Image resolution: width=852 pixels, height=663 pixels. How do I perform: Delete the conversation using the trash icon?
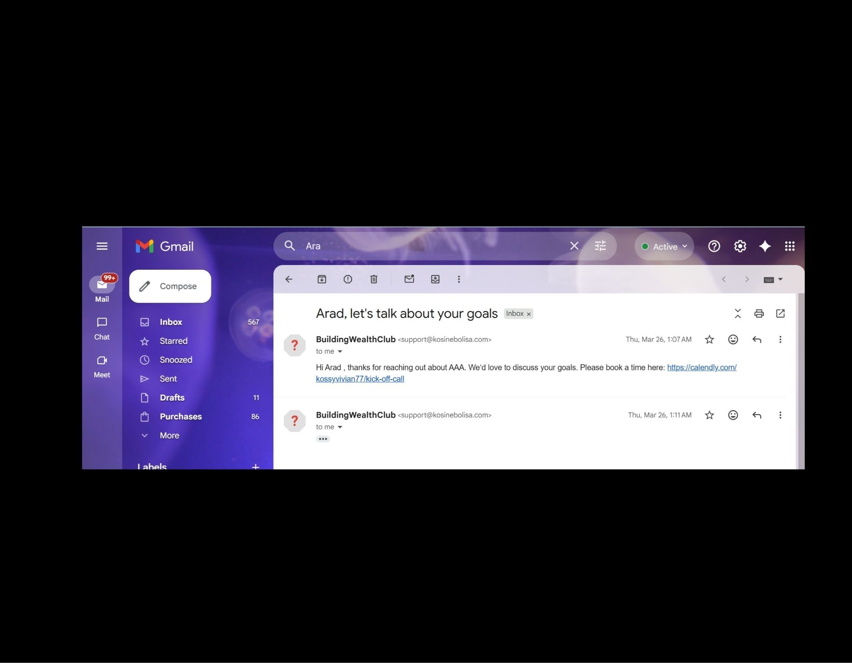pyautogui.click(x=374, y=279)
